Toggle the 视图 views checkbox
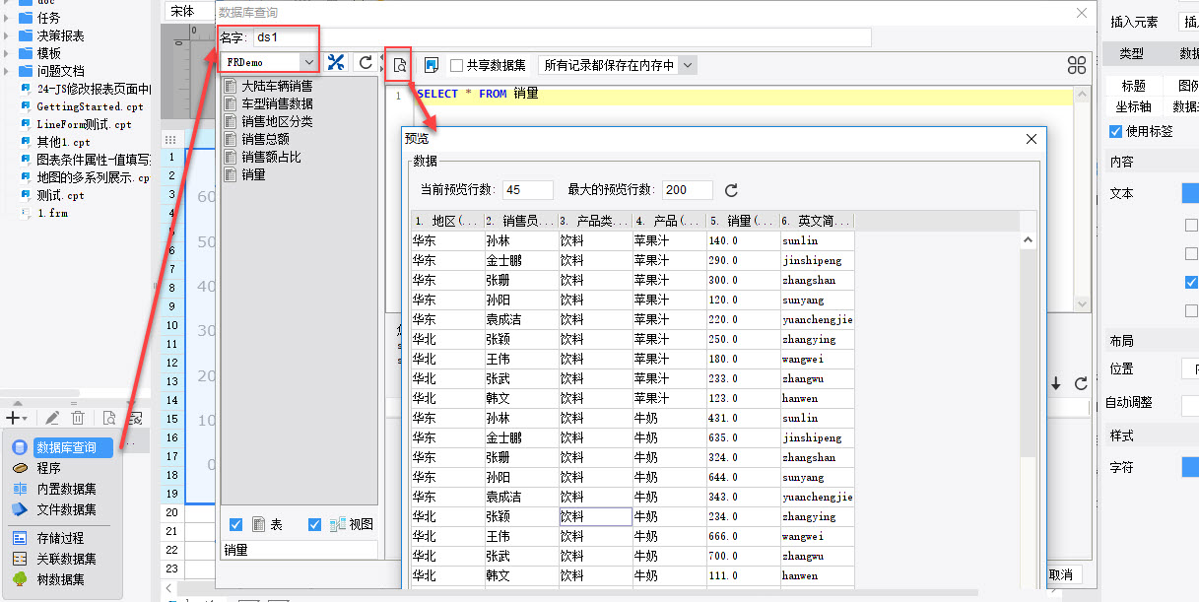Image resolution: width=1199 pixels, height=602 pixels. click(x=314, y=524)
